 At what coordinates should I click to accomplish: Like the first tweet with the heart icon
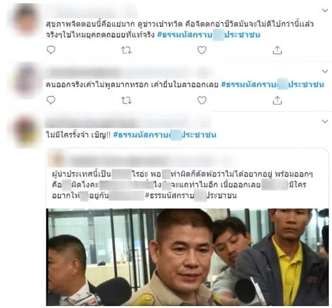[x=202, y=50]
